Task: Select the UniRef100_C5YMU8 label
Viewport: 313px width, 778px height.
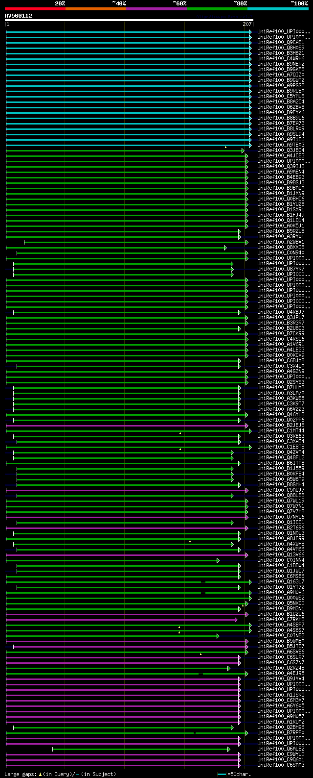Action: point(281,97)
